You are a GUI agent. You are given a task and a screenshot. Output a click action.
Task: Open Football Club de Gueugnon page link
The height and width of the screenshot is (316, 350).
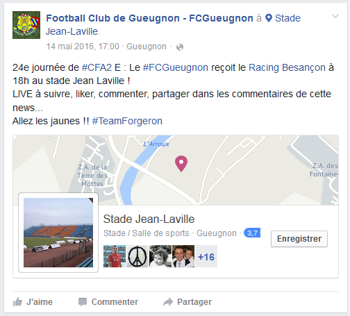[x=149, y=18]
